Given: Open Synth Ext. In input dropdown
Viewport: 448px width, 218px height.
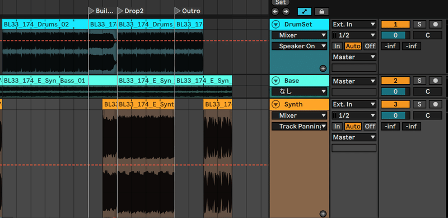Looking at the screenshot, I should [354, 104].
